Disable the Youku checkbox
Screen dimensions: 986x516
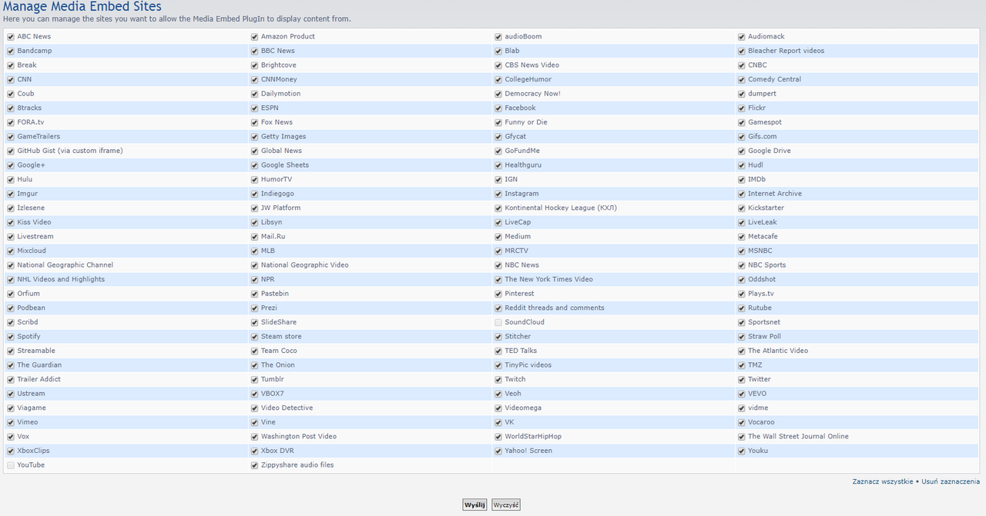(742, 451)
